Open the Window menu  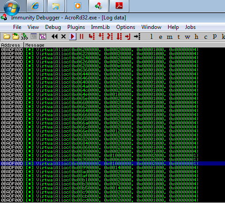[151, 27]
